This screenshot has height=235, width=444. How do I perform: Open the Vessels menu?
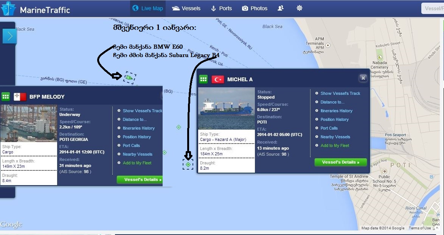[186, 8]
